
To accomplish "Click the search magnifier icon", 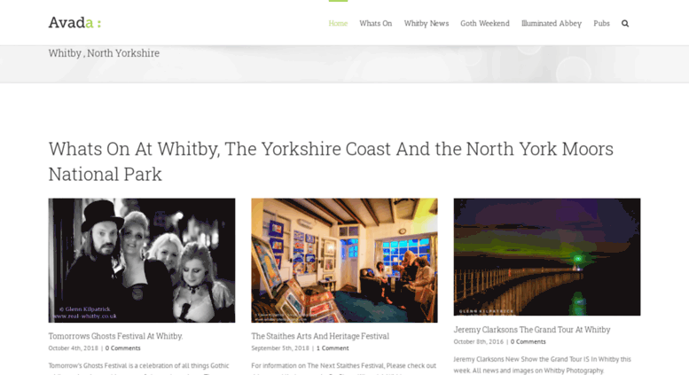I will coord(625,23).
